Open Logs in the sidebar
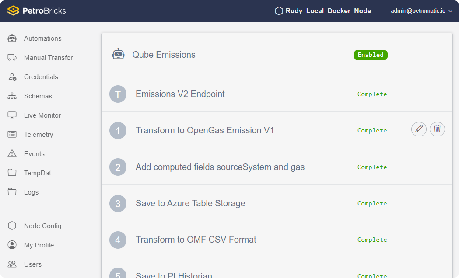This screenshot has height=278, width=459. (x=32, y=192)
